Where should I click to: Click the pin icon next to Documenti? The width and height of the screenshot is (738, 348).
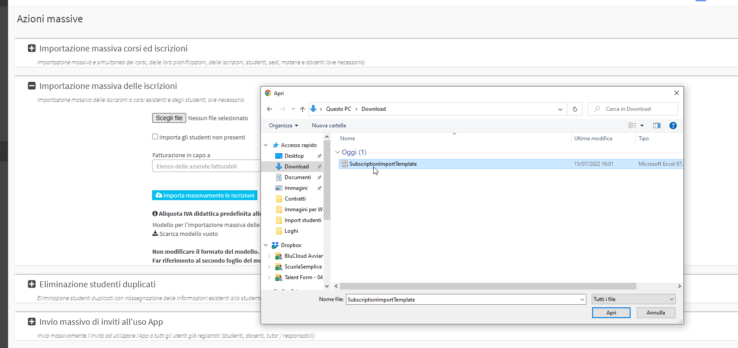click(x=319, y=177)
